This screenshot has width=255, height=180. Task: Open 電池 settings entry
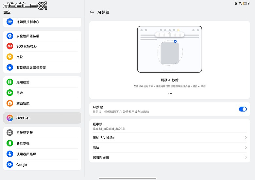[42, 93]
